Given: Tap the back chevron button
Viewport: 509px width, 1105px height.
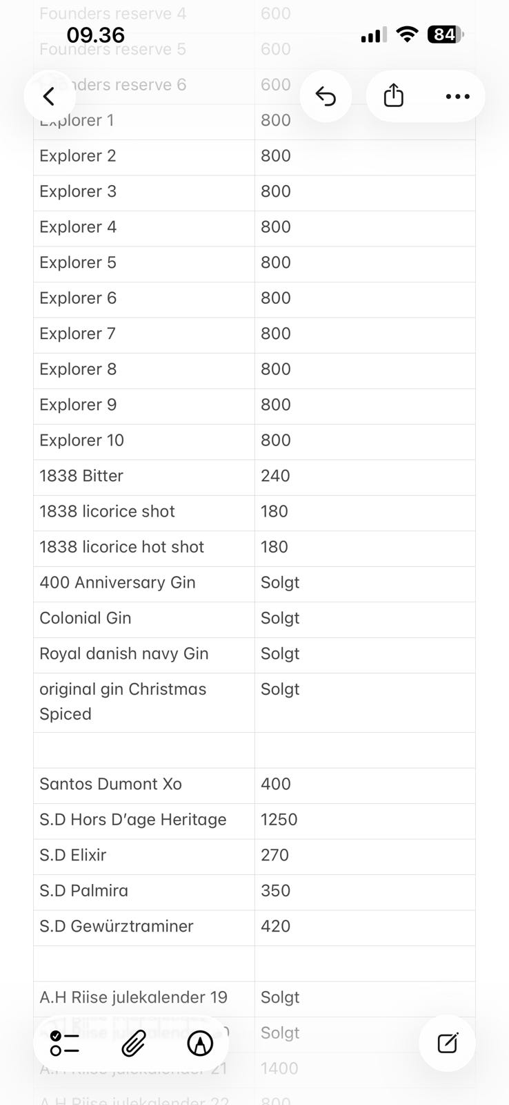Looking at the screenshot, I should pyautogui.click(x=49, y=96).
